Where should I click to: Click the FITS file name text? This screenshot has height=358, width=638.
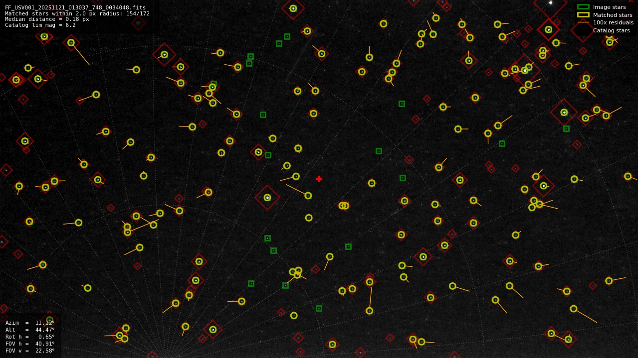click(x=75, y=7)
